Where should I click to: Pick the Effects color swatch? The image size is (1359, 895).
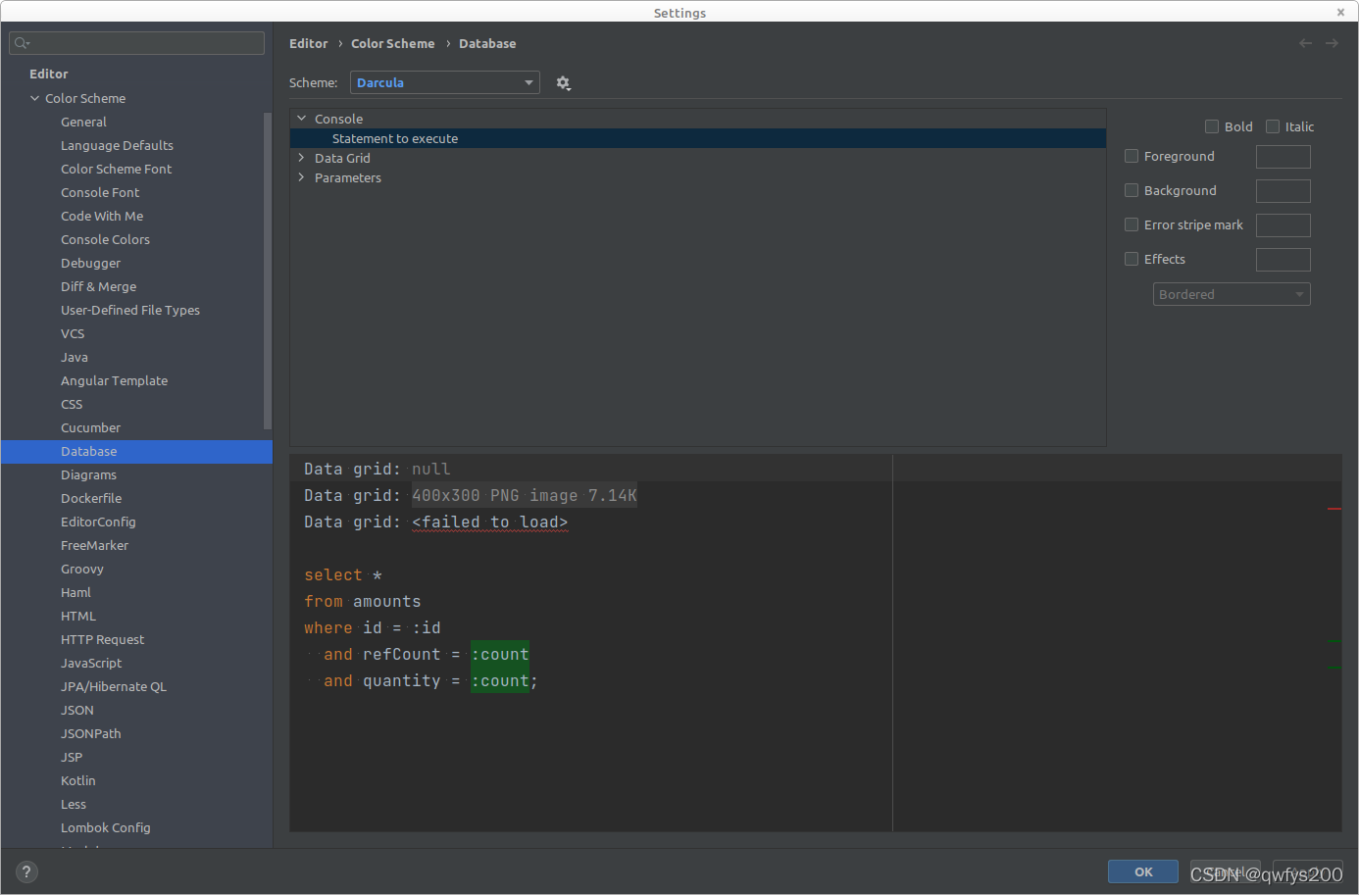[x=1283, y=260]
